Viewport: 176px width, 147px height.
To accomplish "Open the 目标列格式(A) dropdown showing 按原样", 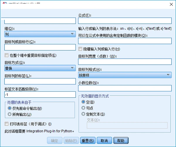I will (x=125, y=75).
